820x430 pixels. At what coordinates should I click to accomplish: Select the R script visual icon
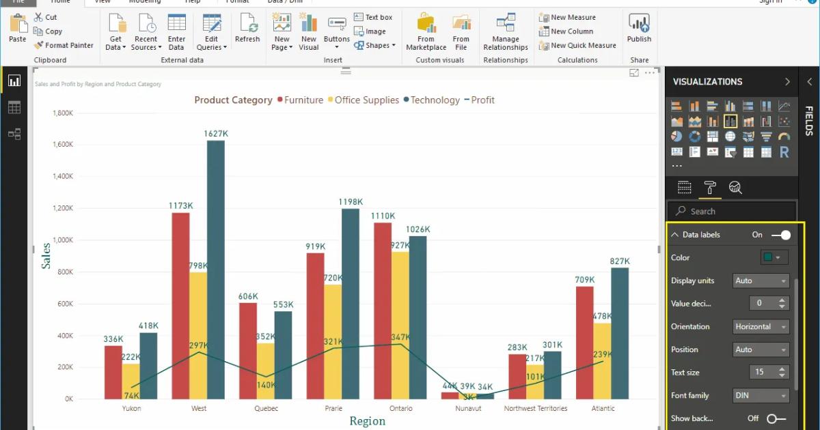pyautogui.click(x=784, y=152)
